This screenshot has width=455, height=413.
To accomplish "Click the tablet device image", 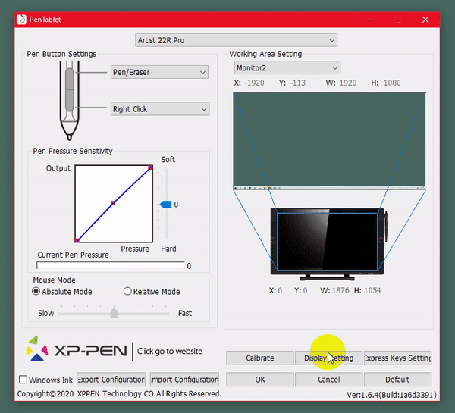I will (328, 244).
